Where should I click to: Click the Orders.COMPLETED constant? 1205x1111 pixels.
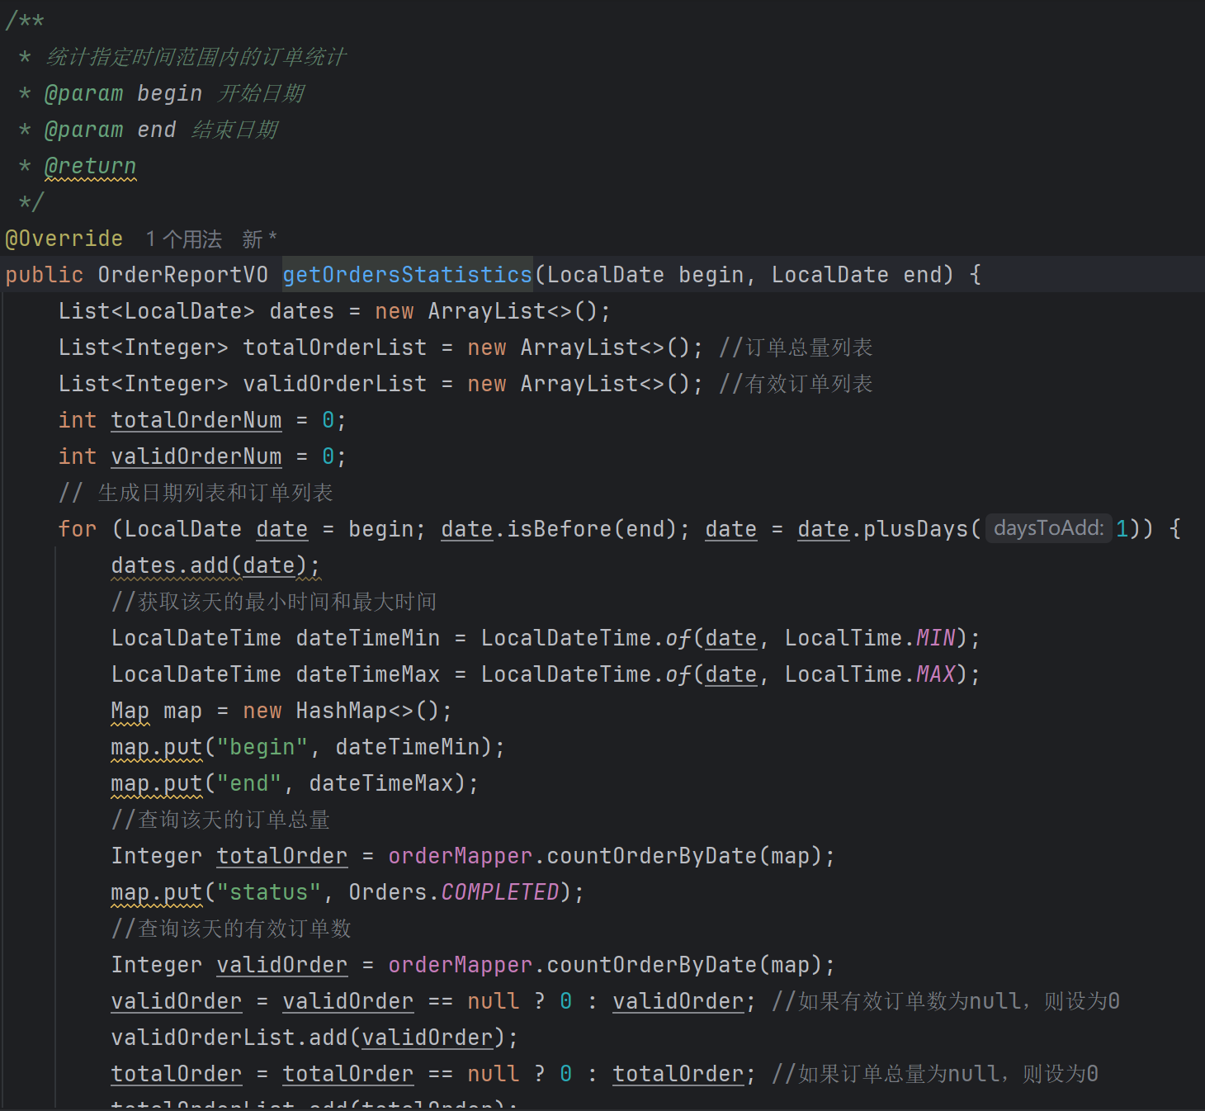(x=454, y=892)
